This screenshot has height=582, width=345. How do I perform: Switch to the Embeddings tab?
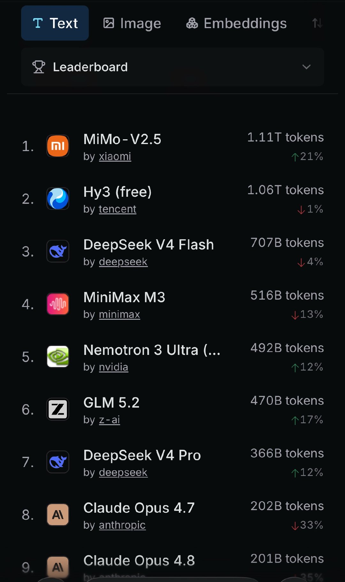point(236,23)
